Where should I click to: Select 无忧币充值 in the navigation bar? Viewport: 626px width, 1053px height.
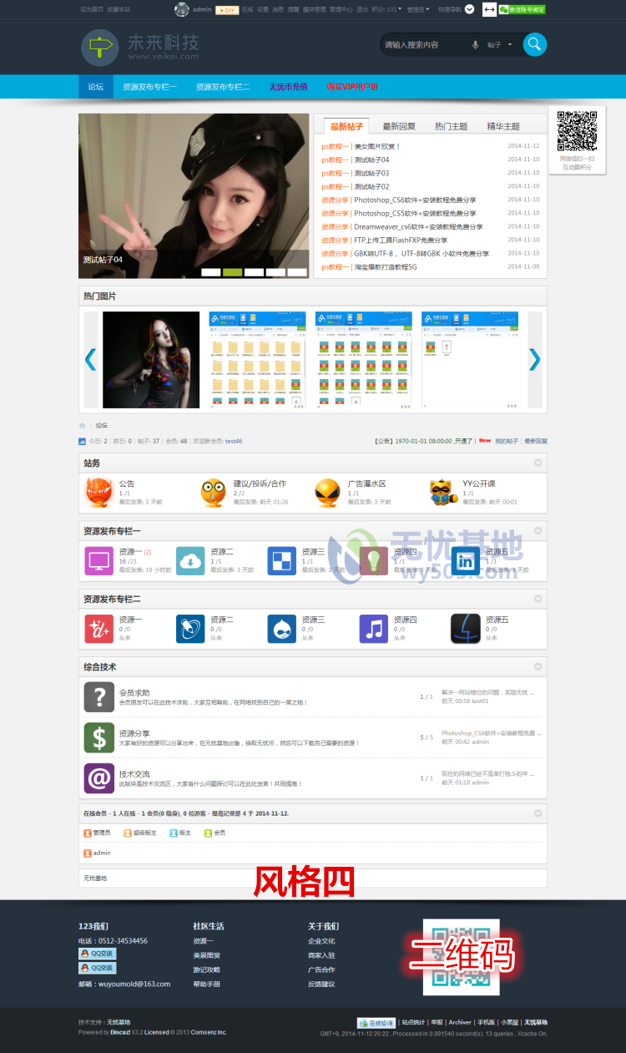click(x=288, y=87)
